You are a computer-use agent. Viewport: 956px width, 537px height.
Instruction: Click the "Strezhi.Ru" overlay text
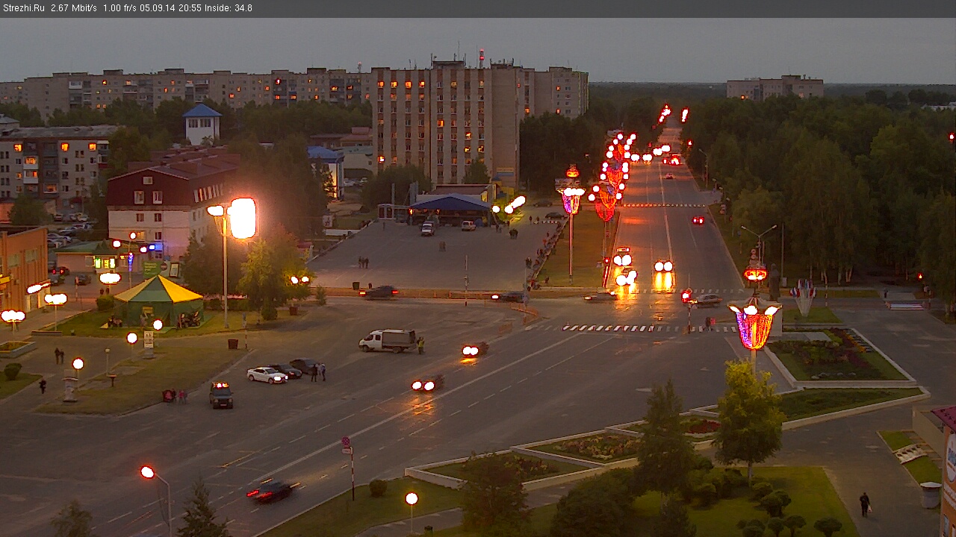[x=24, y=8]
